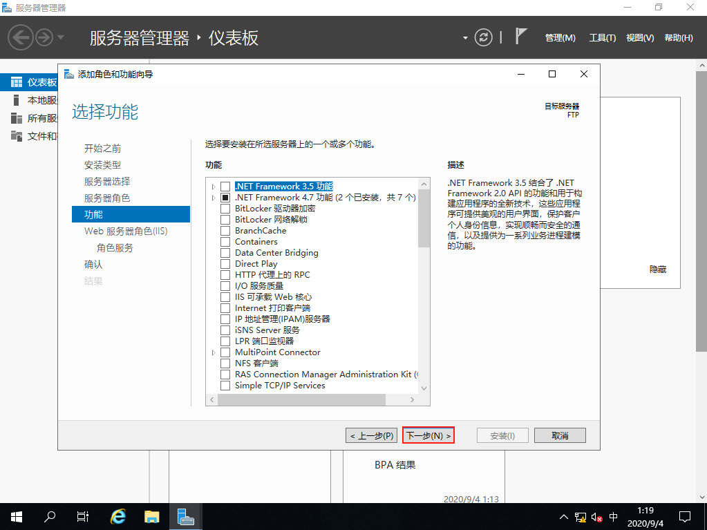The height and width of the screenshot is (530, 707).
Task: Go to Web 服务器角色(IIS) step
Action: coord(126,231)
